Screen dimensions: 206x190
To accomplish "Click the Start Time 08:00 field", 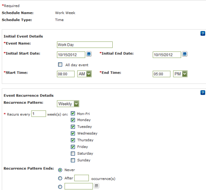I will (x=66, y=74).
